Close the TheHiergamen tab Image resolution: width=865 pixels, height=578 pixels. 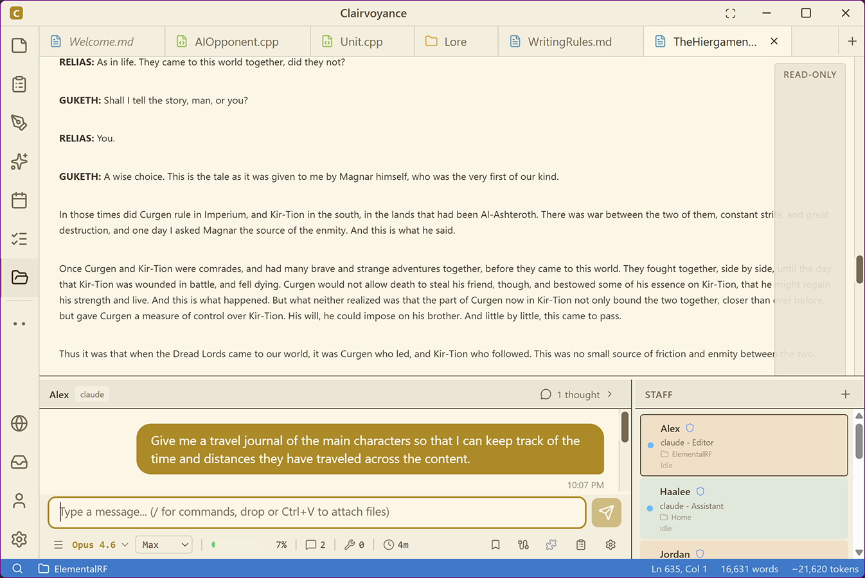pos(774,41)
